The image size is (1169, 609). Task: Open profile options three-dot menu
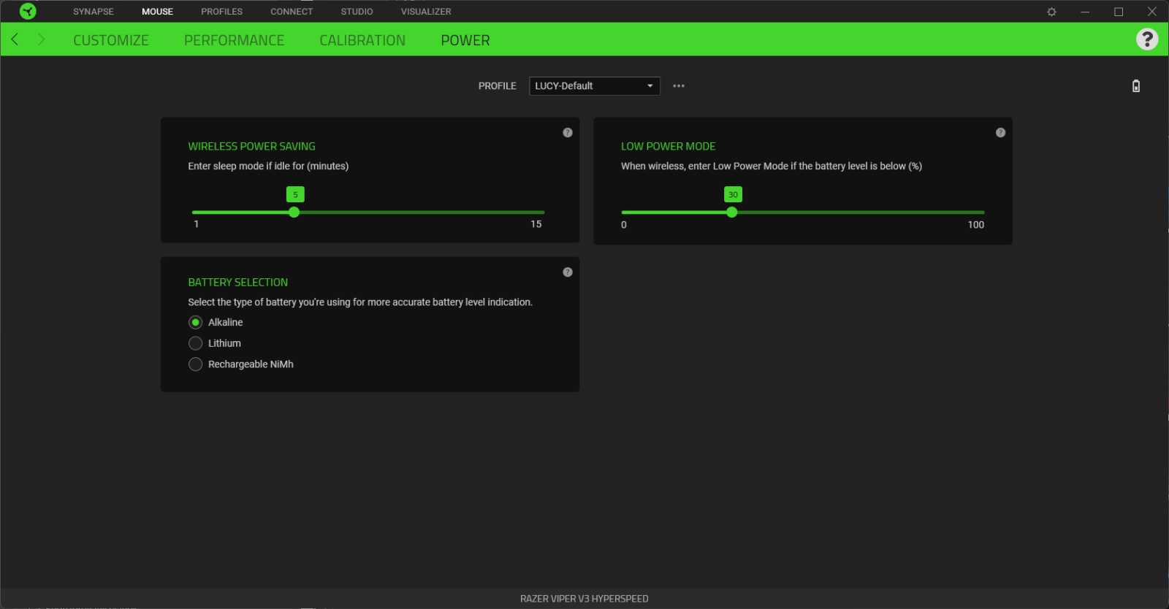point(679,86)
